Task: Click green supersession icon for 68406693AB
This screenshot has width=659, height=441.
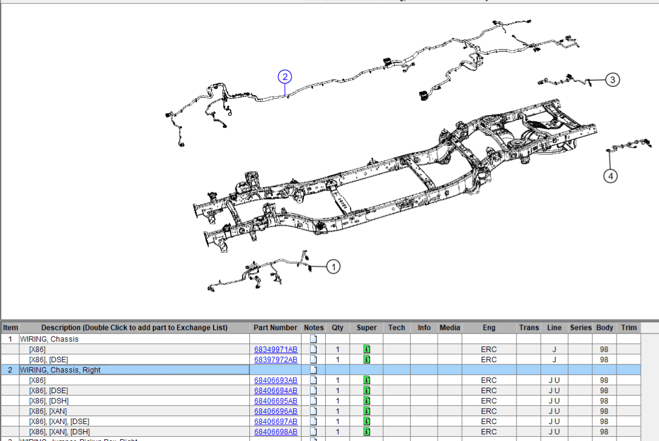Action: click(x=367, y=380)
